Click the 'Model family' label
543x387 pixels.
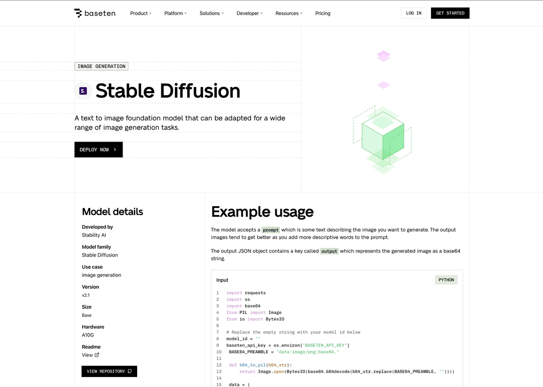coord(96,247)
